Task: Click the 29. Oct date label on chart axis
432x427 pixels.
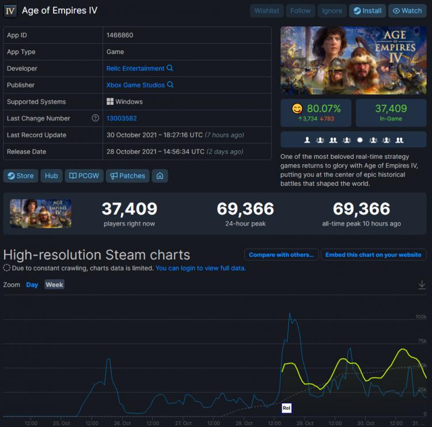Action: (x=305, y=423)
